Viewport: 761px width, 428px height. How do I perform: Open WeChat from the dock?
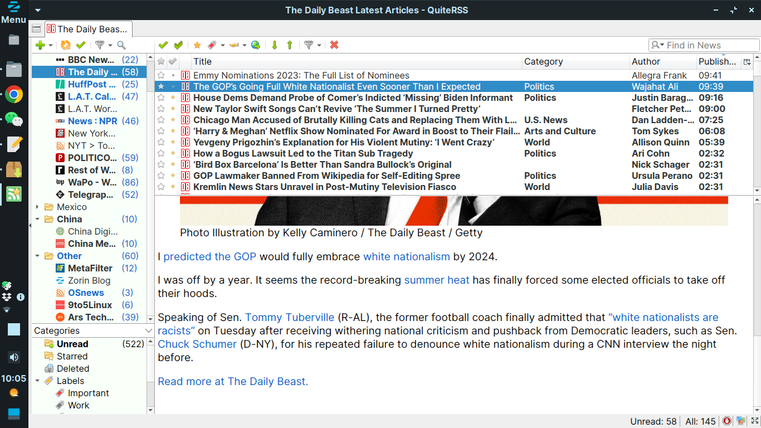14,119
